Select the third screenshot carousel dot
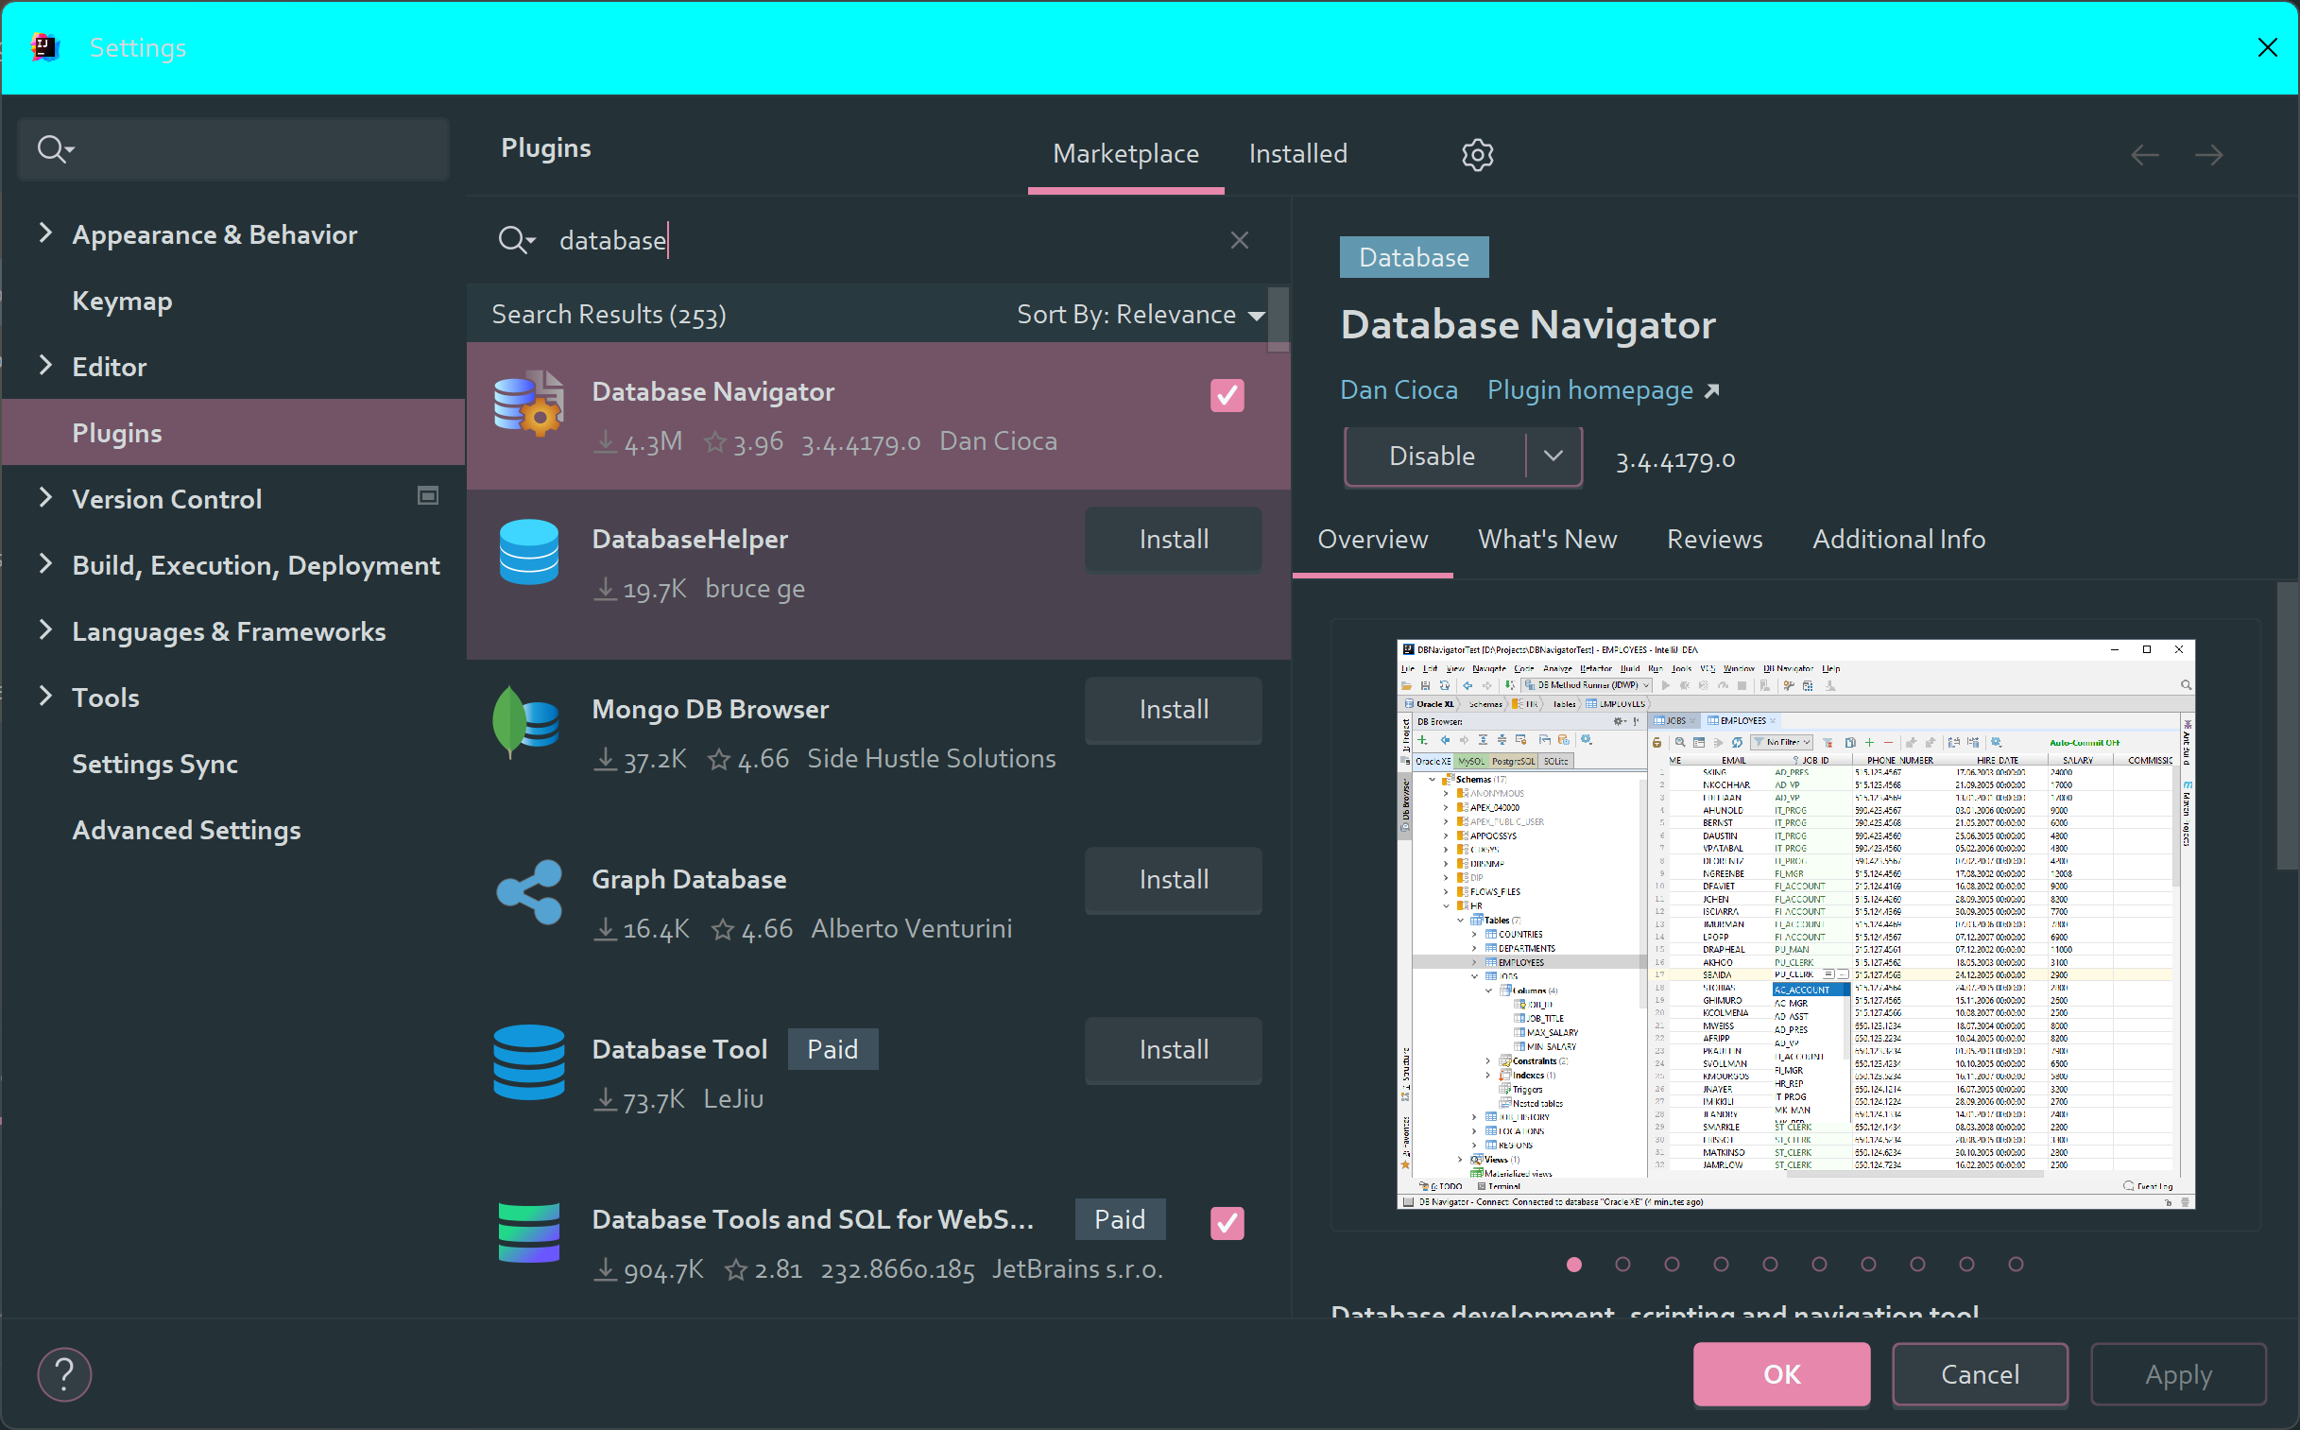 click(x=1672, y=1265)
